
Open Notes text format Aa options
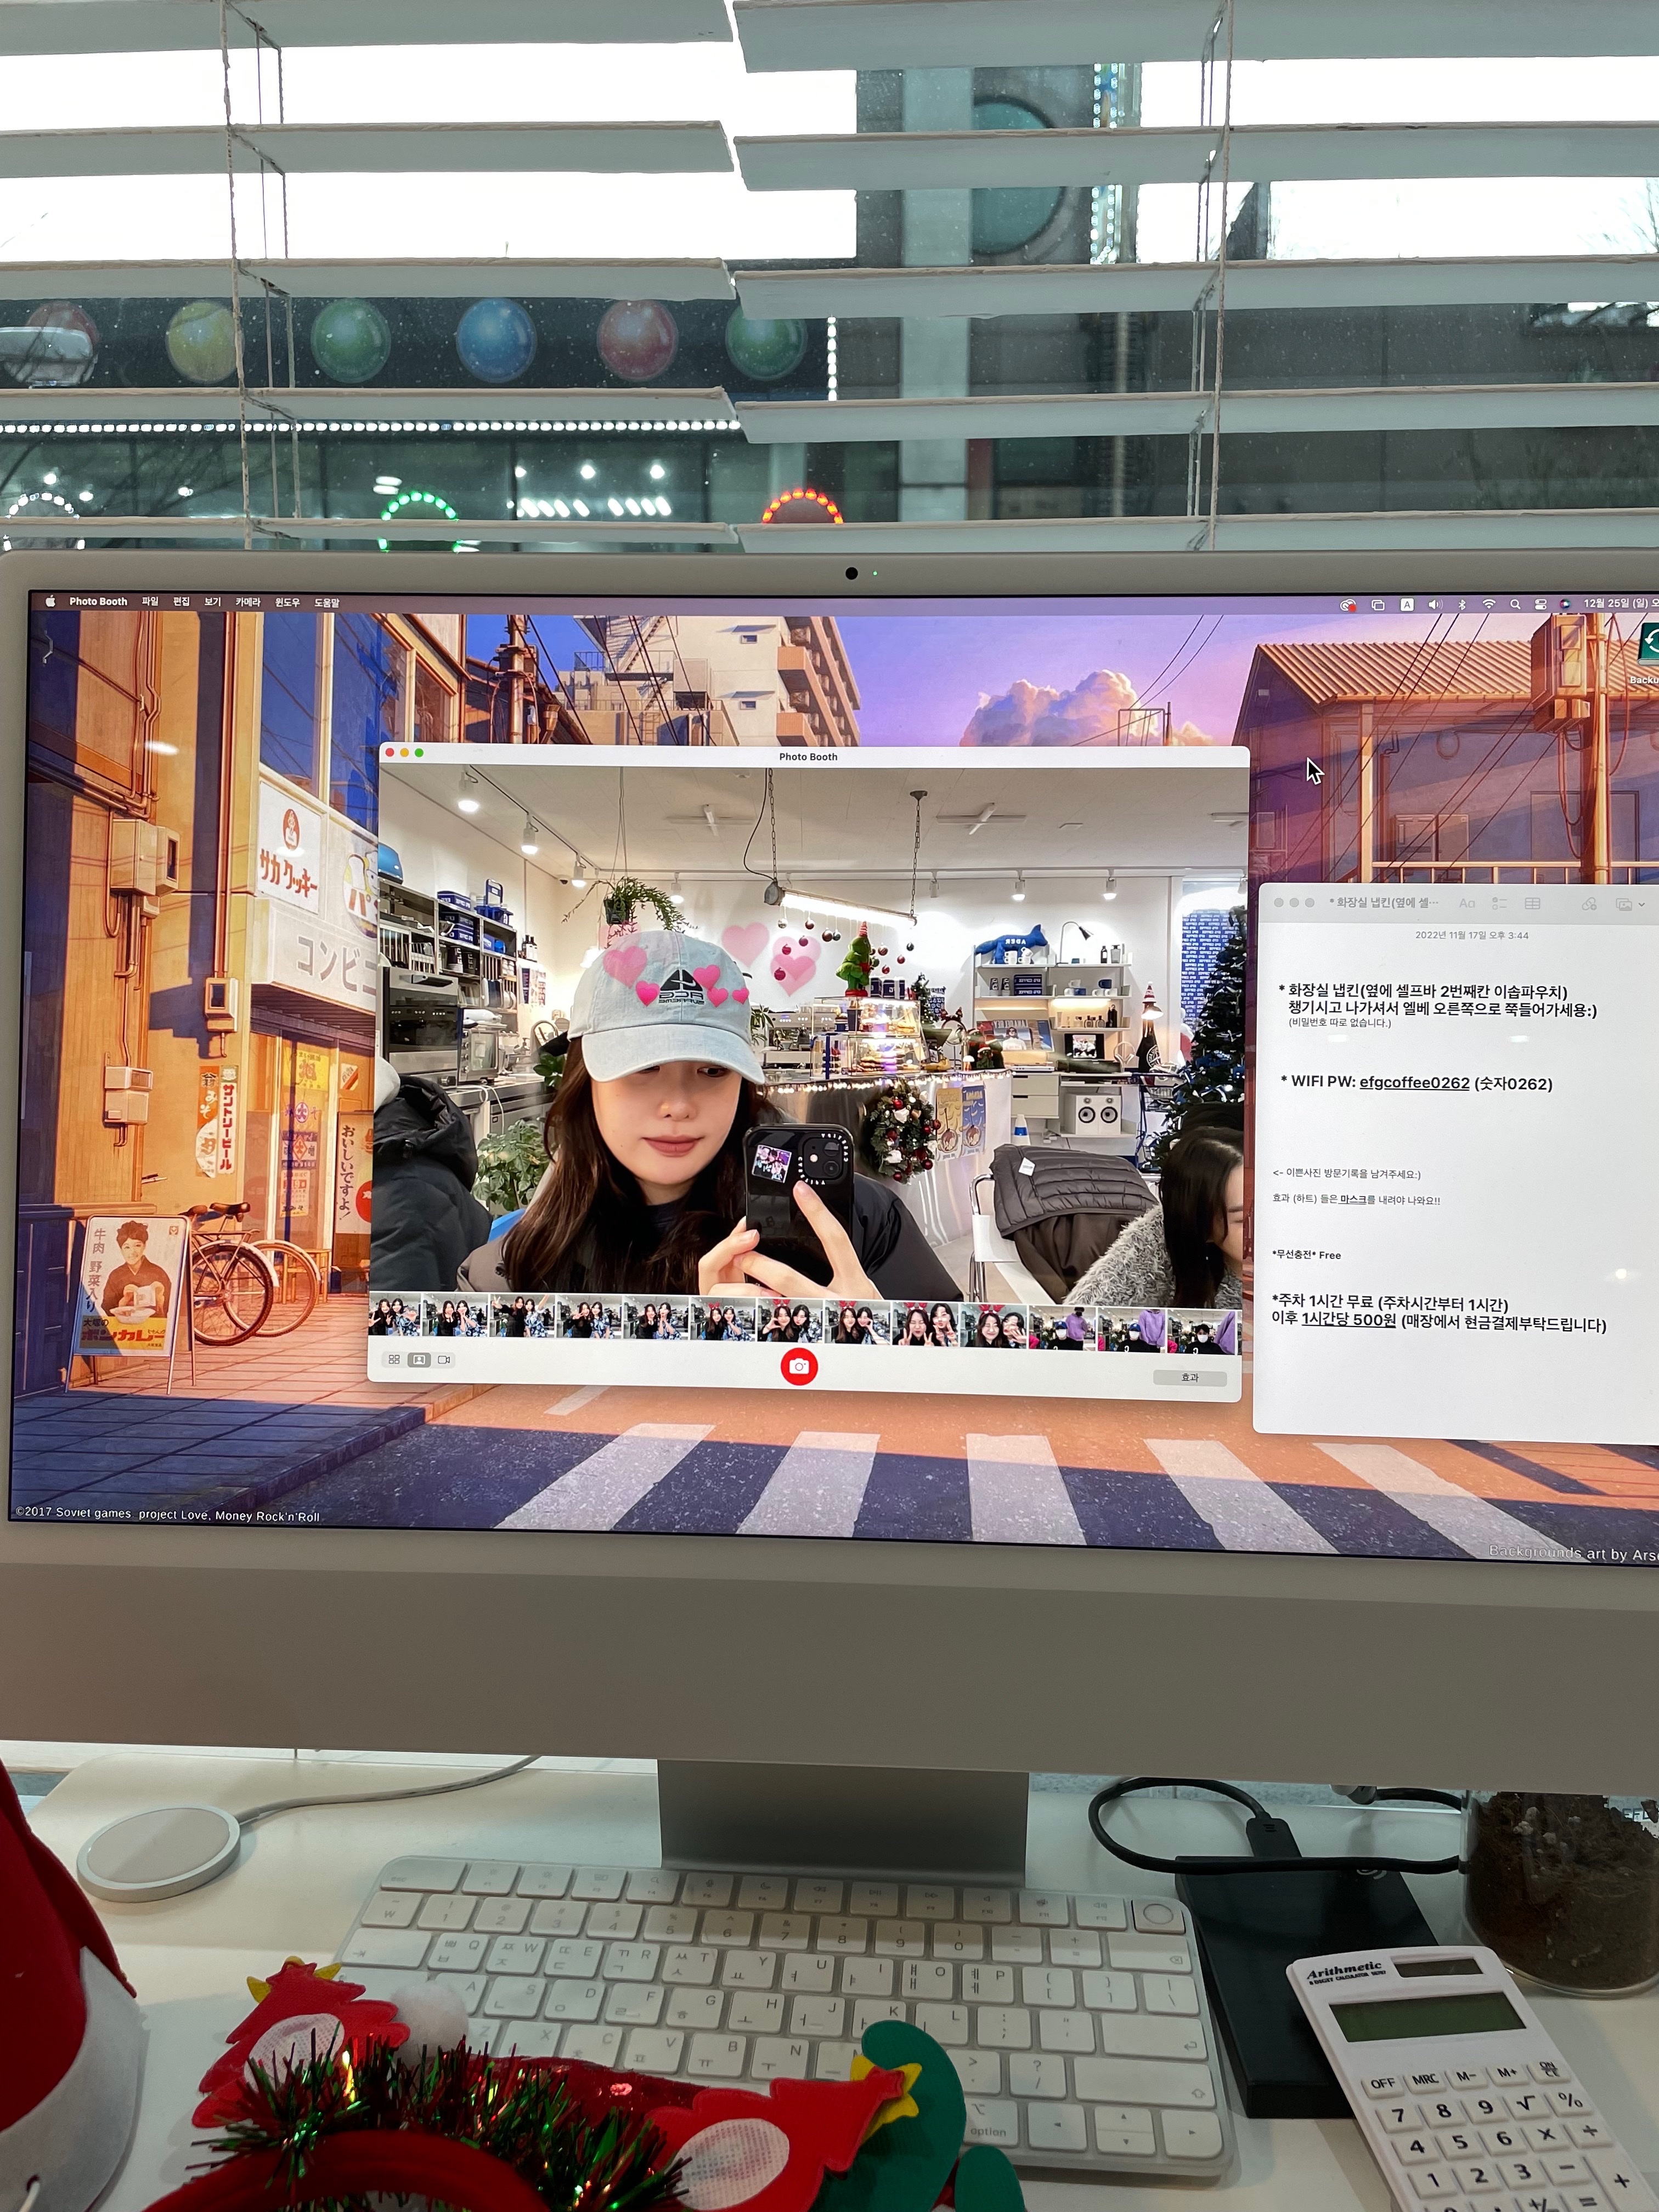(x=1467, y=903)
